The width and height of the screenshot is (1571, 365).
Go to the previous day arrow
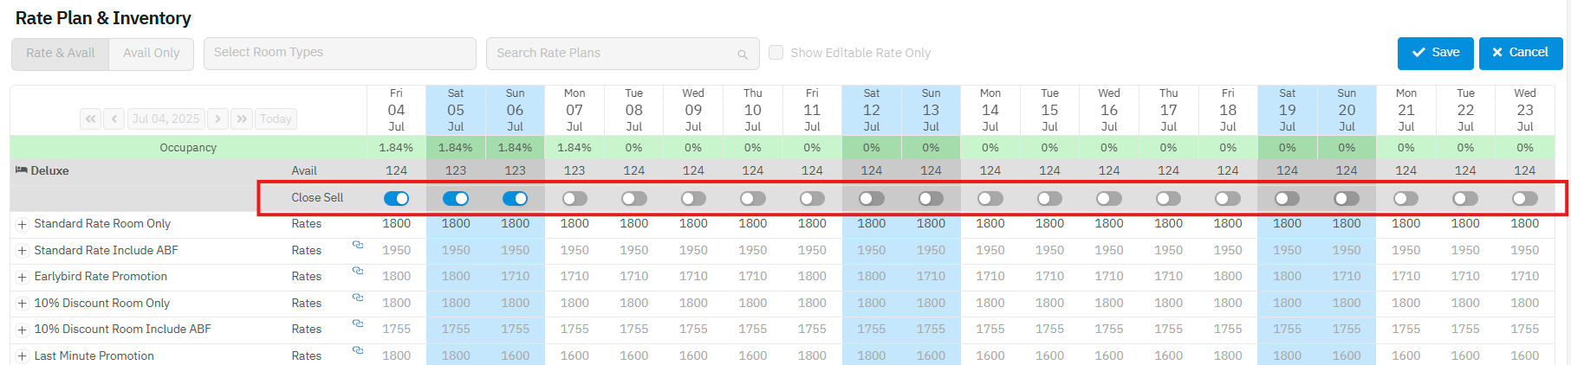(114, 119)
